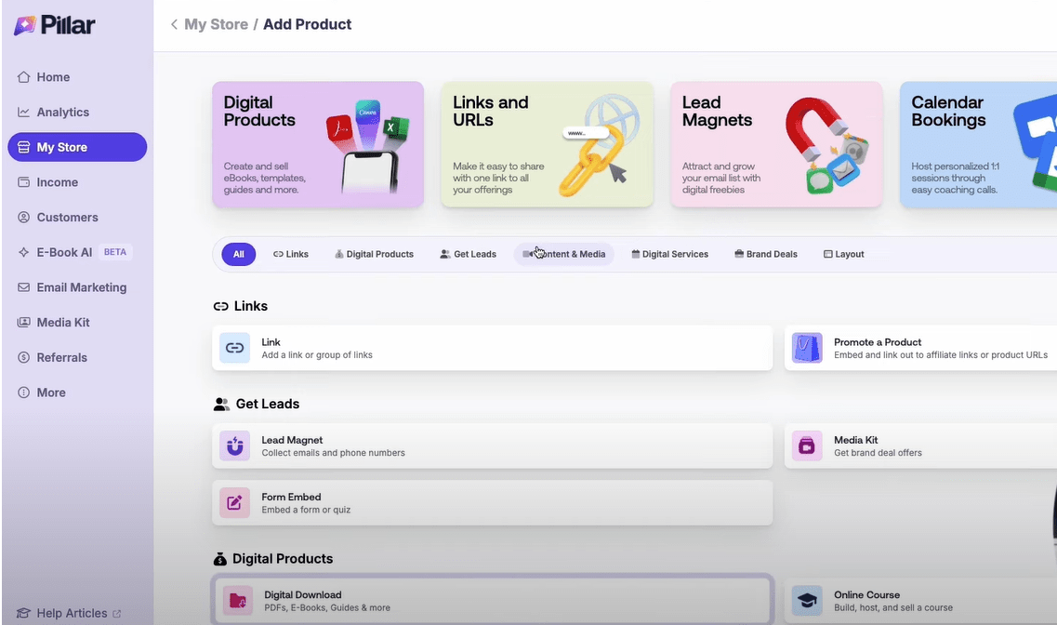Click the Lead Magnet magnet icon
Image resolution: width=1057 pixels, height=625 pixels.
point(235,446)
